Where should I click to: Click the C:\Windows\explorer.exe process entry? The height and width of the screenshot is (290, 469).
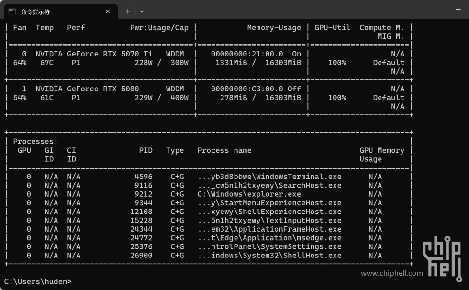[249, 194]
